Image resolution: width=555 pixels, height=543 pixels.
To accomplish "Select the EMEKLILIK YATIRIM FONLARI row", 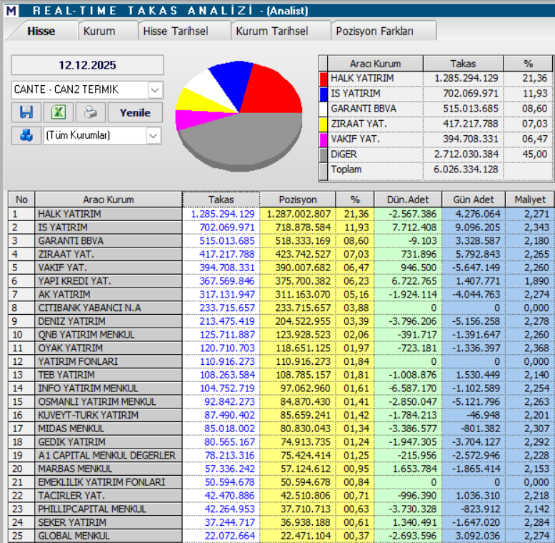I will pyautogui.click(x=281, y=482).
